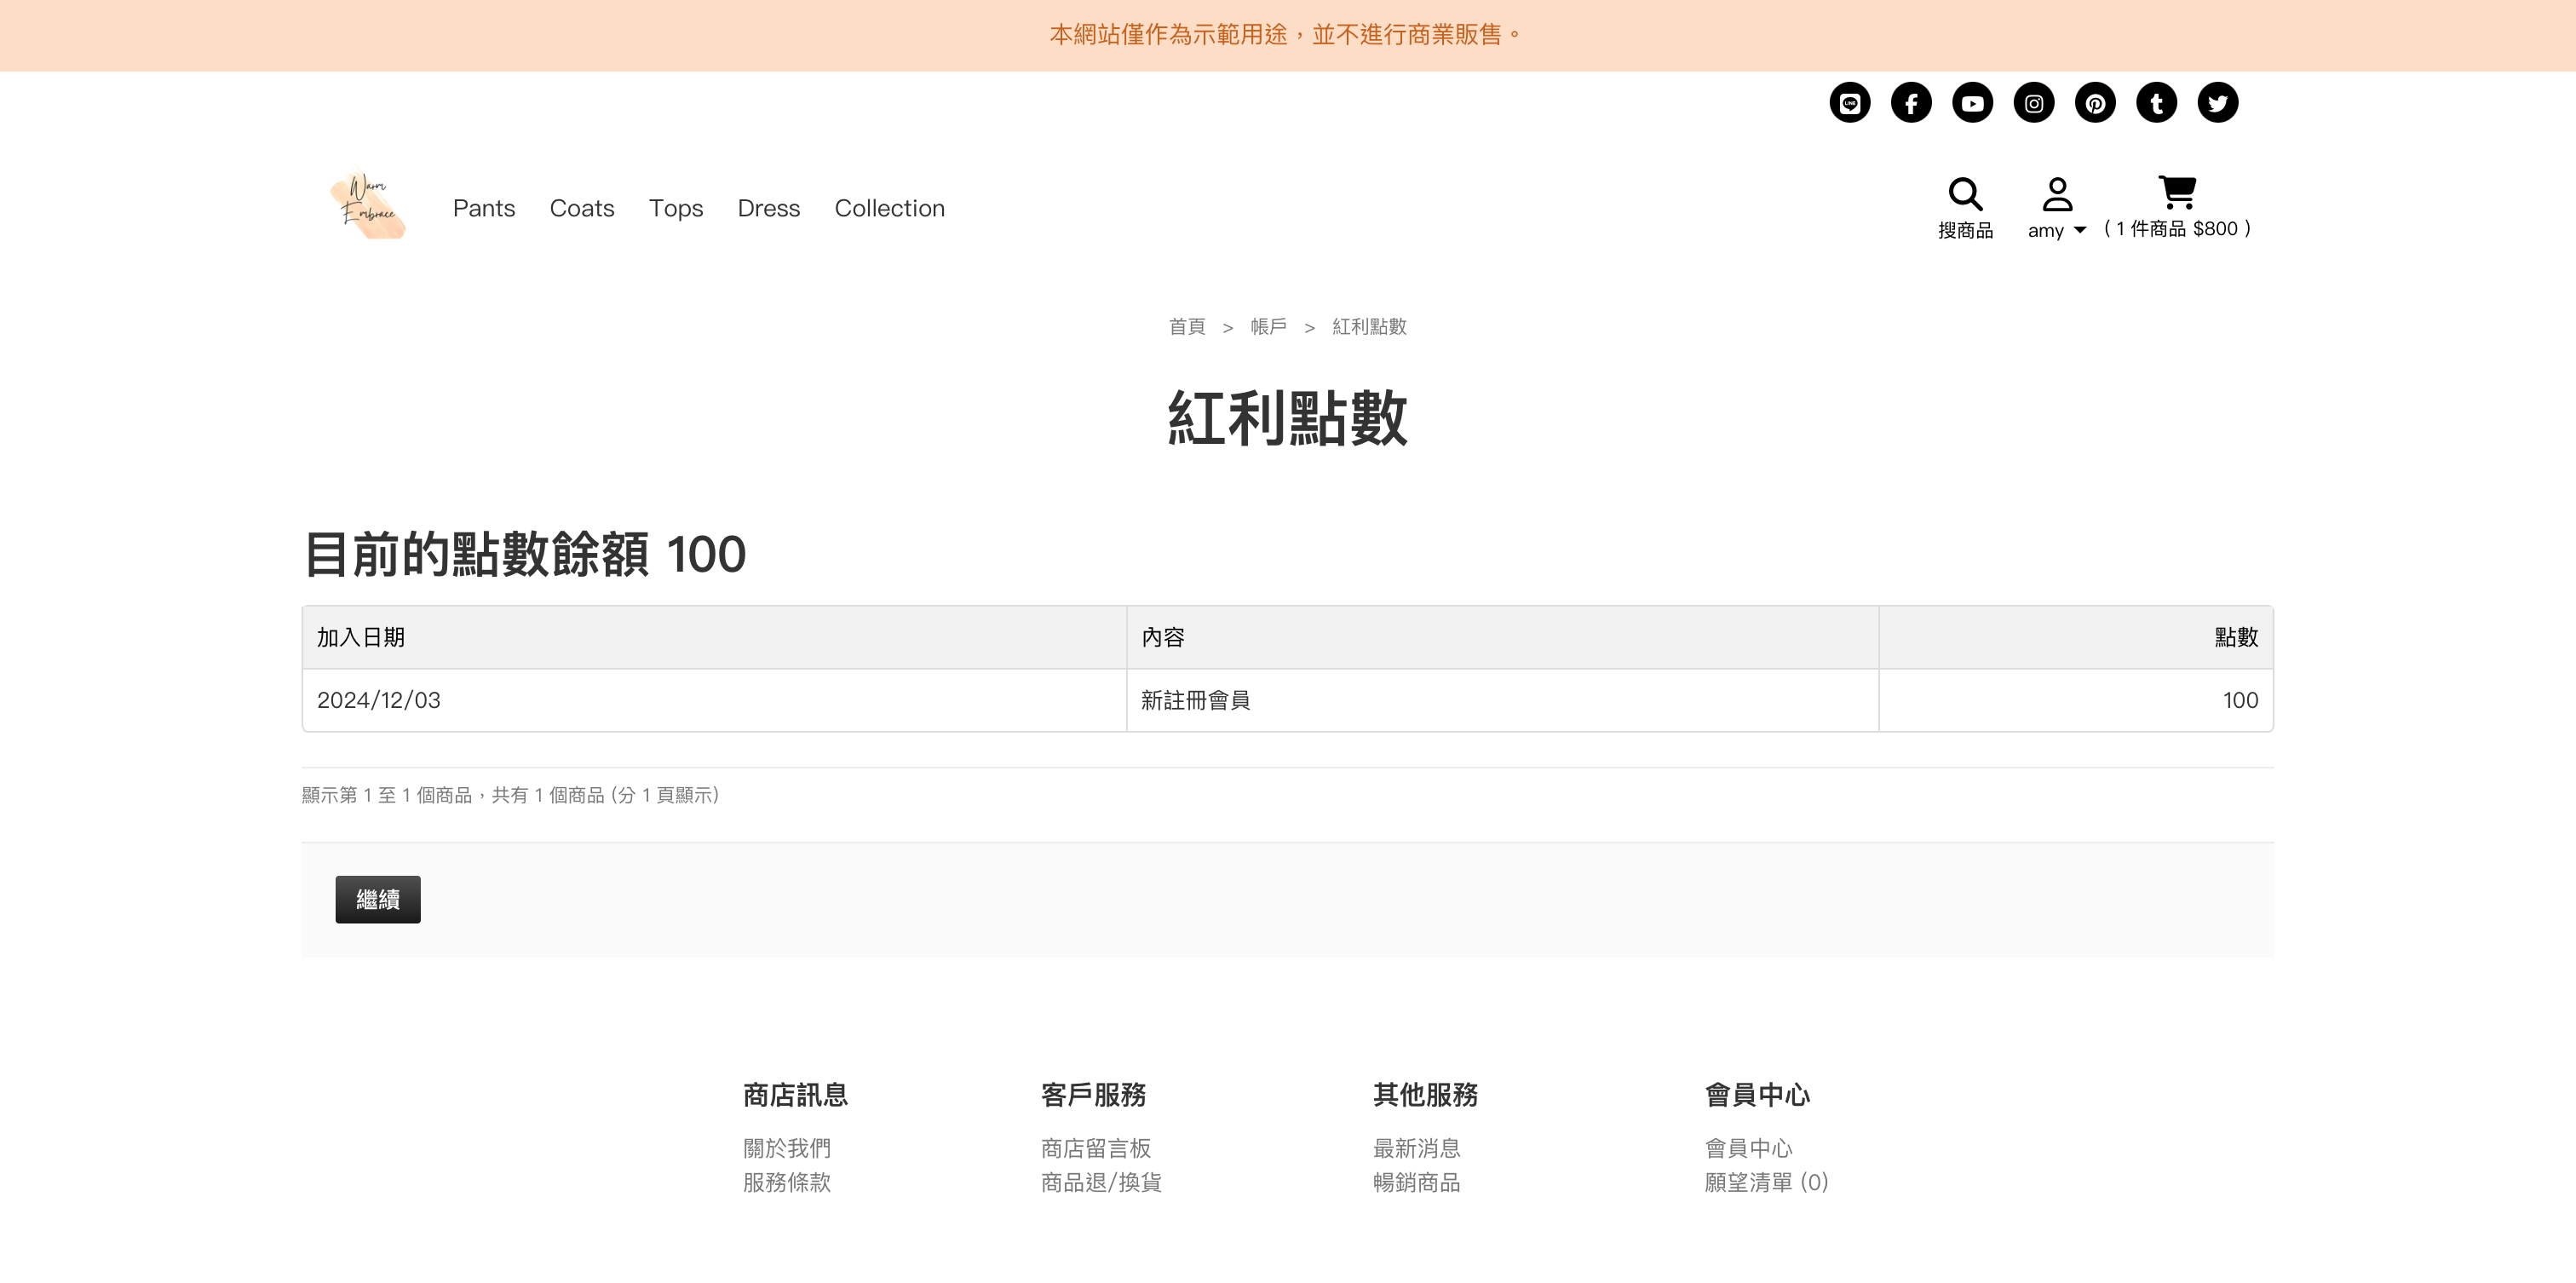
Task: Open 關於我們 footer link
Action: tap(787, 1148)
